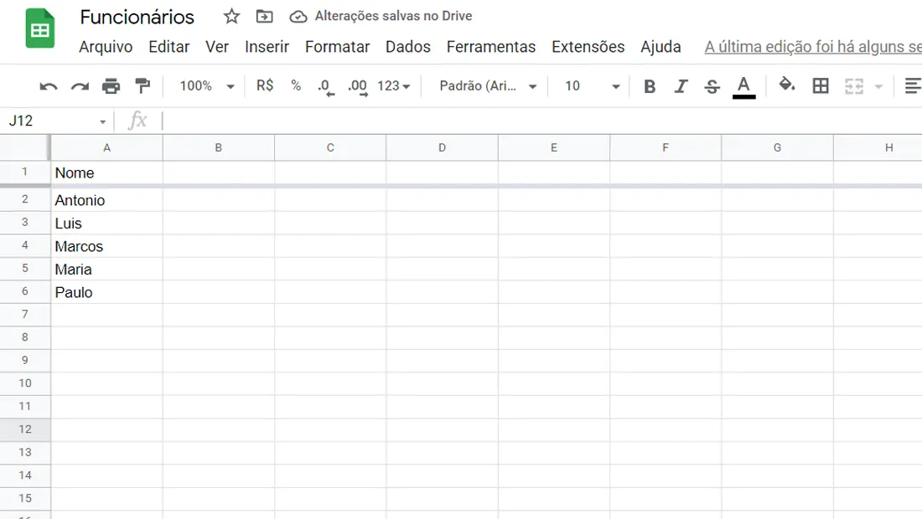Select column D header

pos(443,148)
